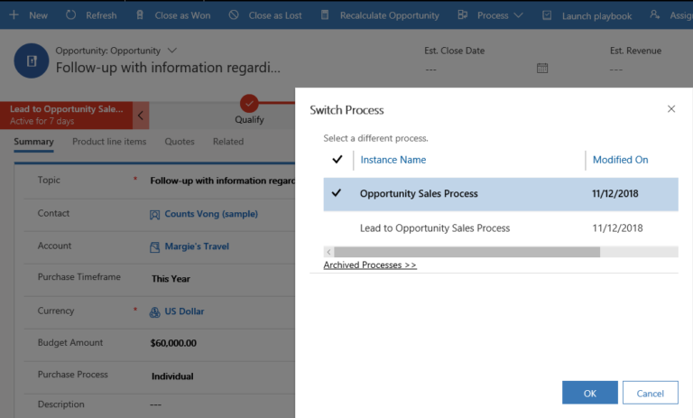Expand the Process dropdown menu

[x=517, y=15]
